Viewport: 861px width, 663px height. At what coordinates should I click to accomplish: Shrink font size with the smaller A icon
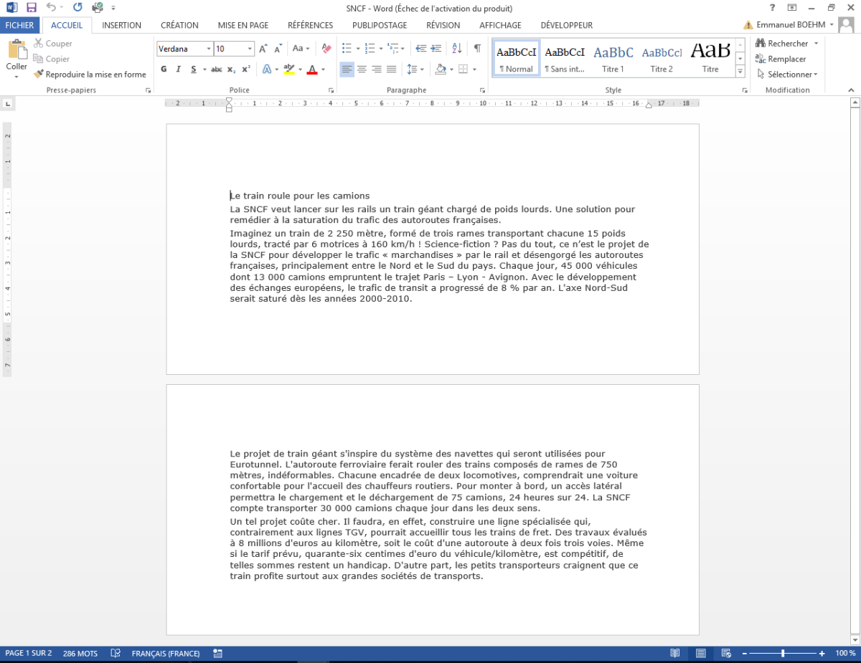278,49
